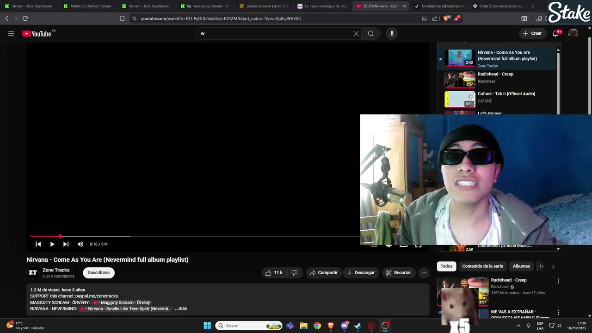This screenshot has width=592, height=333.
Task: Switch to La mejor web/app de citas tab
Action: (x=321, y=6)
